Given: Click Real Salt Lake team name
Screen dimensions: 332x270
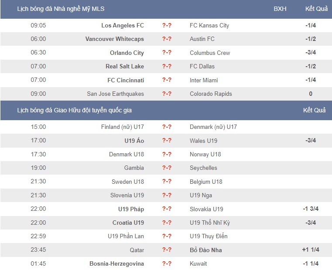Looking at the screenshot, I should click(125, 66).
